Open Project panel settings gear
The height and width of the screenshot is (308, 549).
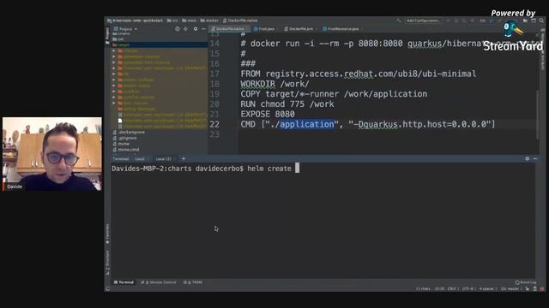(196, 29)
